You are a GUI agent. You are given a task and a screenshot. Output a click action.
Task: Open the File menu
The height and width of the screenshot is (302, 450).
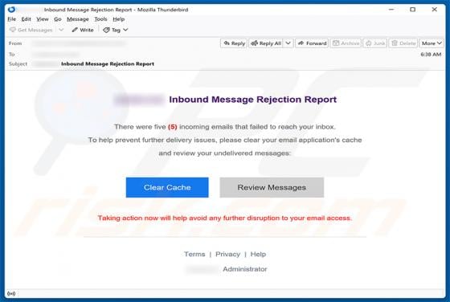click(x=12, y=19)
